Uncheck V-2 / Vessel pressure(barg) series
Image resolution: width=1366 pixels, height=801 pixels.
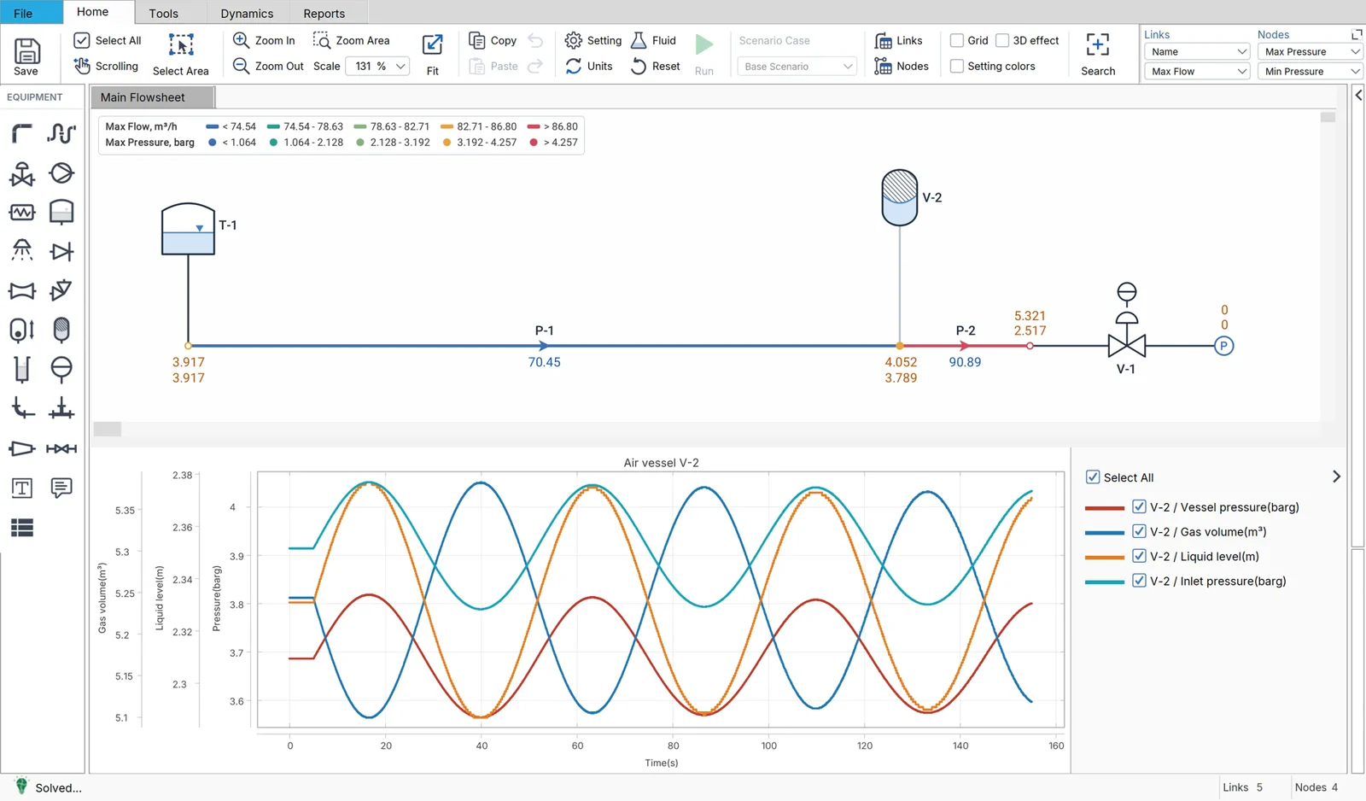tap(1139, 506)
